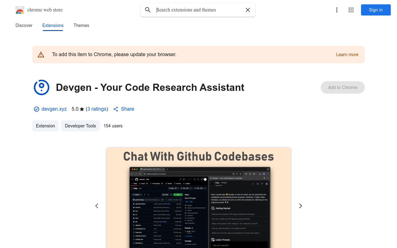Open the Chat With Github Codebases screenshot
Image resolution: width=397 pixels, height=248 pixels.
pos(198,198)
